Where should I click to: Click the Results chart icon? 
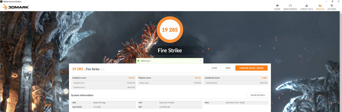[320, 5]
